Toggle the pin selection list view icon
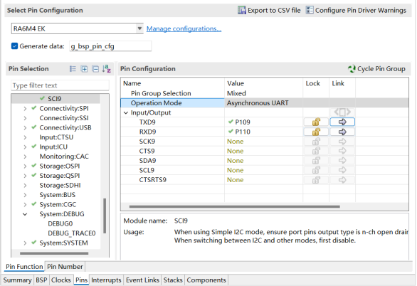This screenshot has width=417, height=286. 73,69
